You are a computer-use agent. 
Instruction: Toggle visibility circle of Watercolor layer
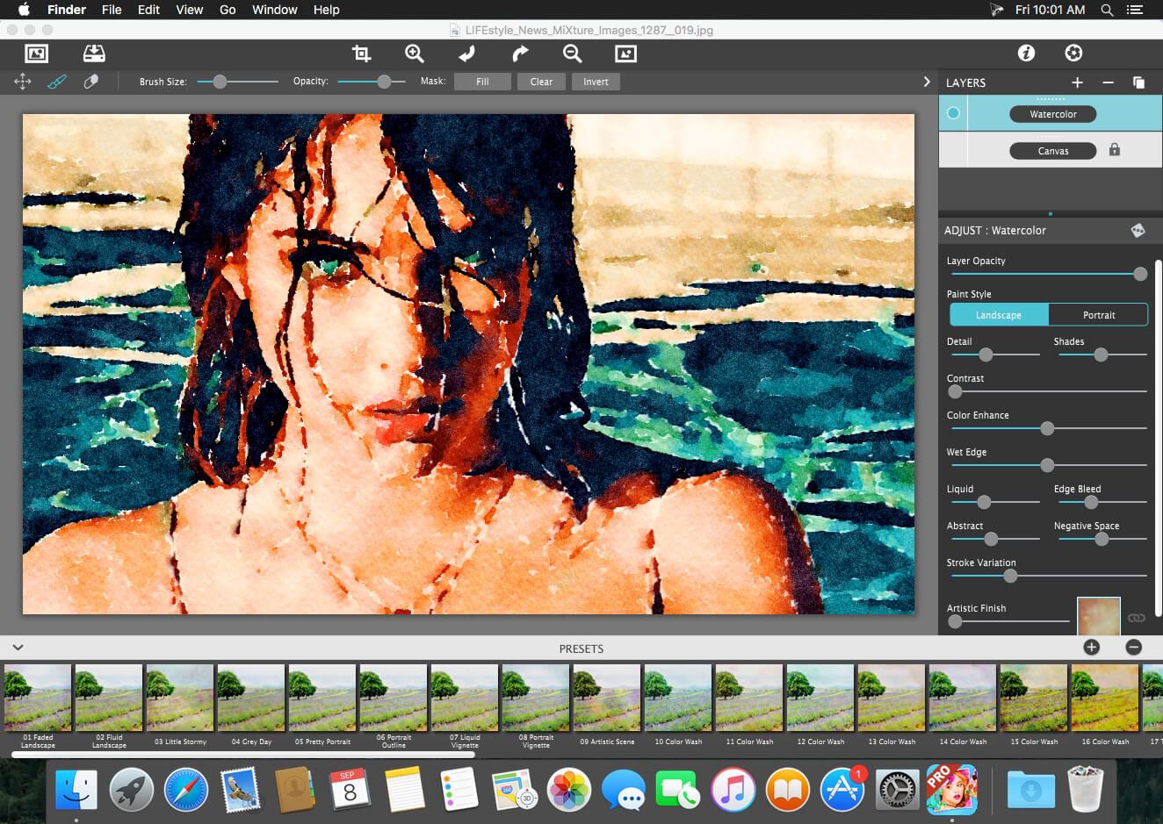(953, 113)
